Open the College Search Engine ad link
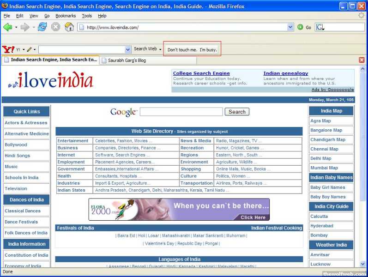The height and width of the screenshot is (277, 368). coord(201,73)
